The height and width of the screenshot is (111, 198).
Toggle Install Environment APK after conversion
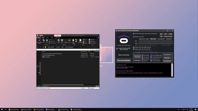tap(117, 49)
